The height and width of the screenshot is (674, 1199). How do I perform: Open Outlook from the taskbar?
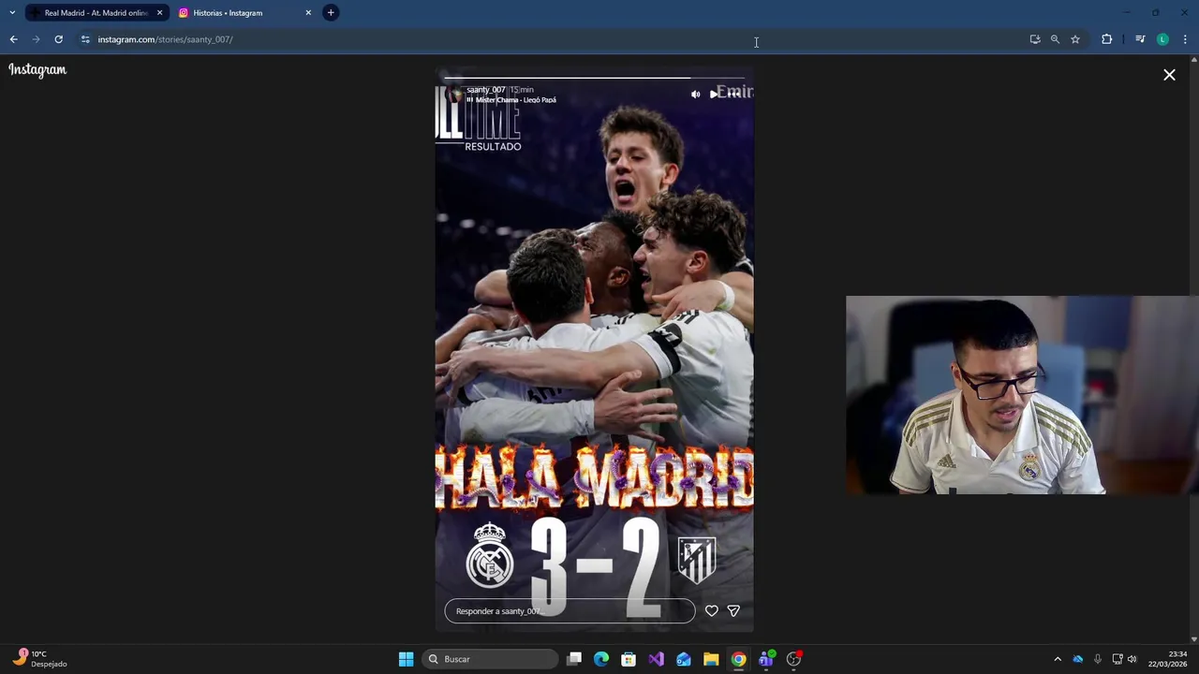[x=684, y=659]
